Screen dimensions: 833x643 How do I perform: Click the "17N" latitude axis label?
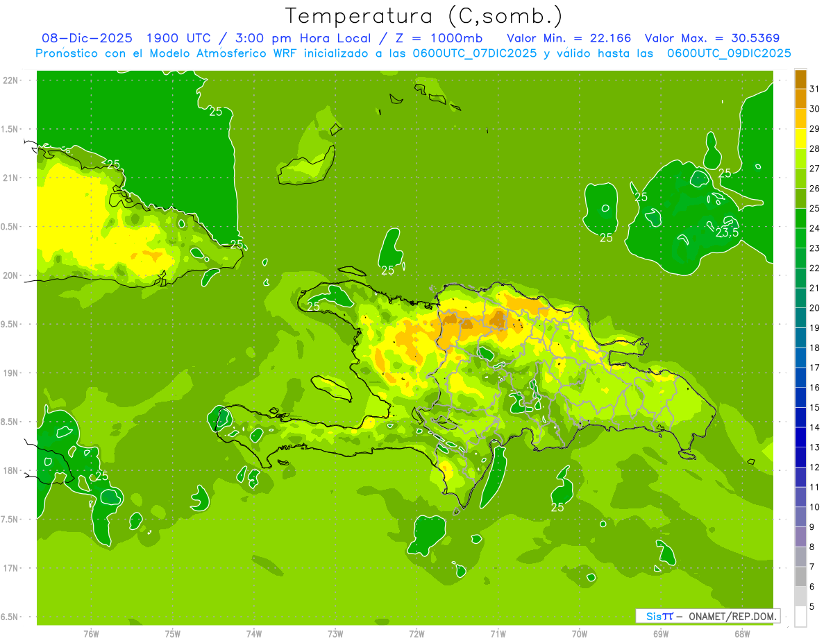coord(10,568)
